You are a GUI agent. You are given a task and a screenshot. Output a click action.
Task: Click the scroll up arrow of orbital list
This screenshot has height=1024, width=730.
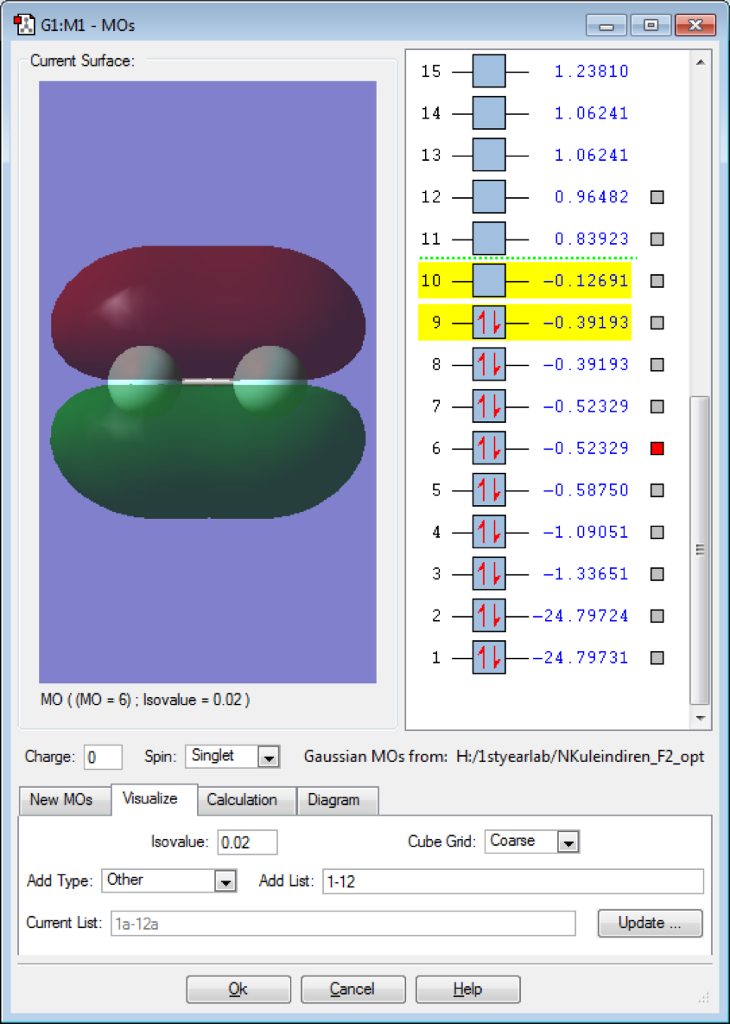pos(700,62)
